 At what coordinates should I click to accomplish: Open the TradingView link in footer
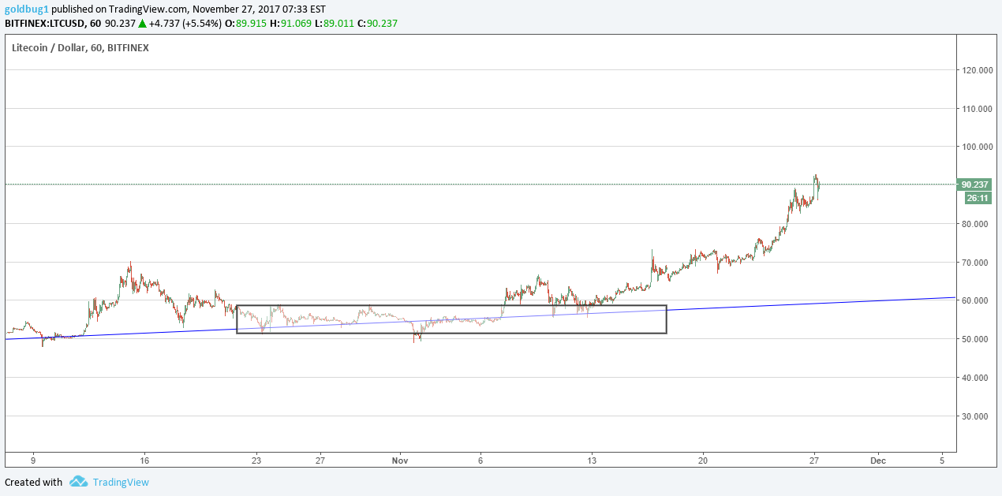click(121, 482)
